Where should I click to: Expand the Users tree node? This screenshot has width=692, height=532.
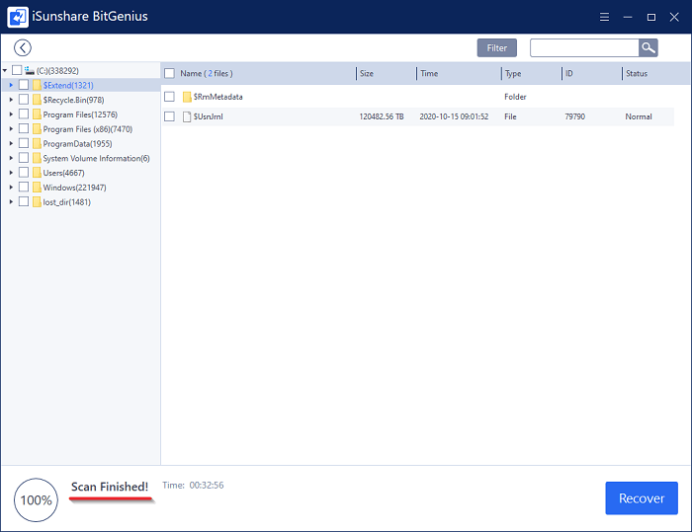11,173
